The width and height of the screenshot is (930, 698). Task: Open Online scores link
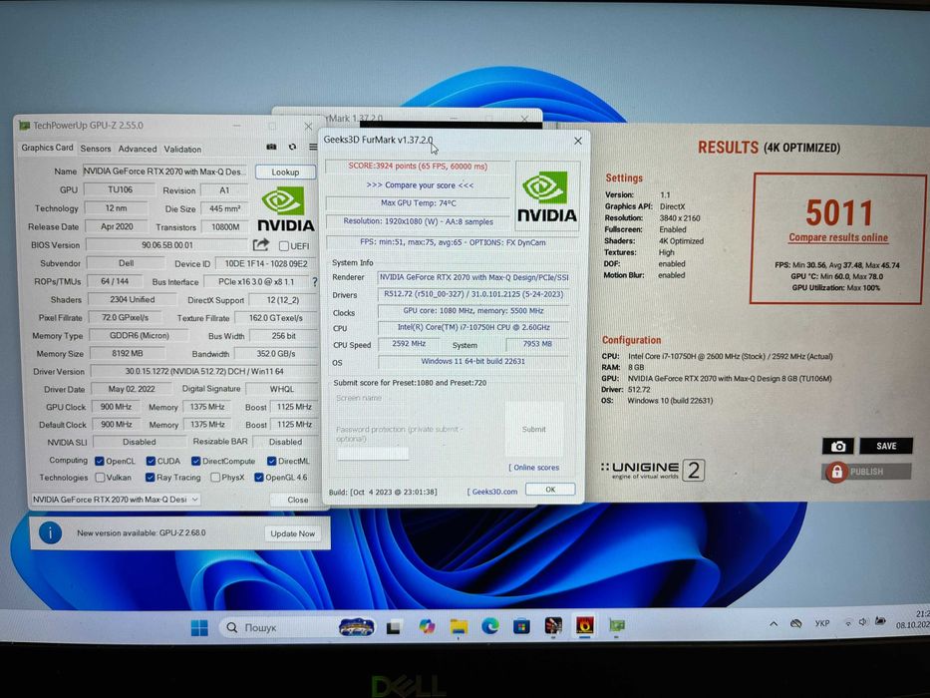pyautogui.click(x=534, y=467)
